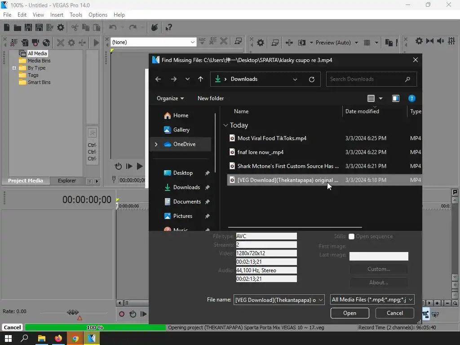Click the green 100 % progress bar
This screenshot has width=460, height=345.
click(95, 327)
